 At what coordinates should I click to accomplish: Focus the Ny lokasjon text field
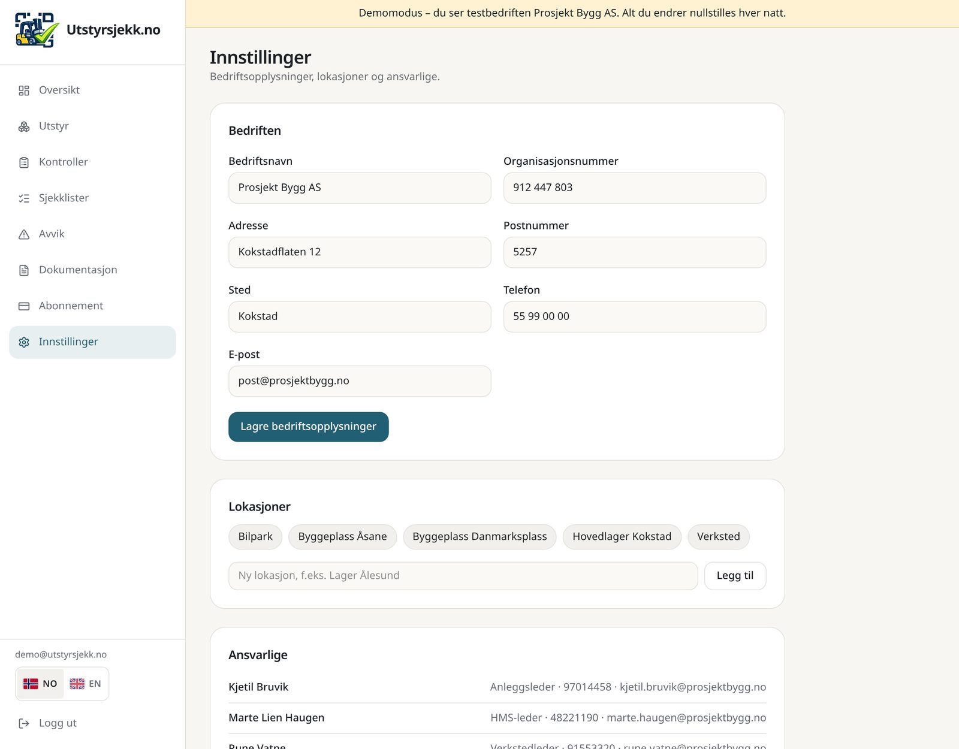(463, 576)
